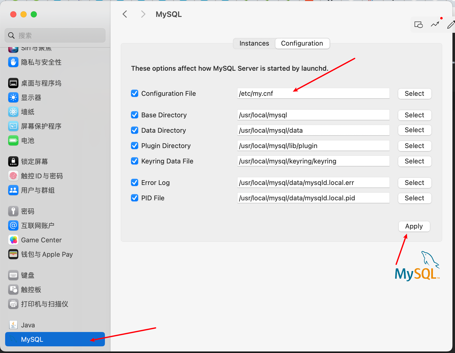Open Users & Groups (用户与群组) icon

tap(13, 190)
